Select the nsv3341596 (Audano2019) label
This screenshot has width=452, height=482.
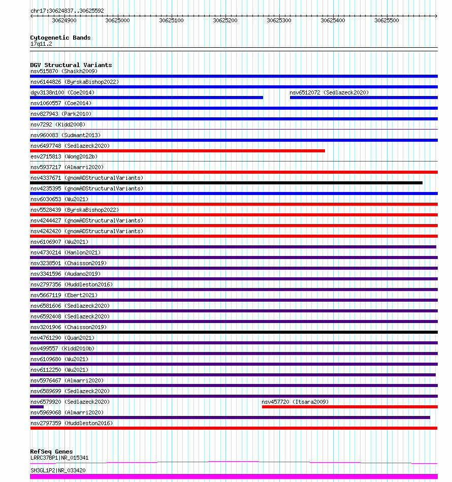click(x=66, y=274)
